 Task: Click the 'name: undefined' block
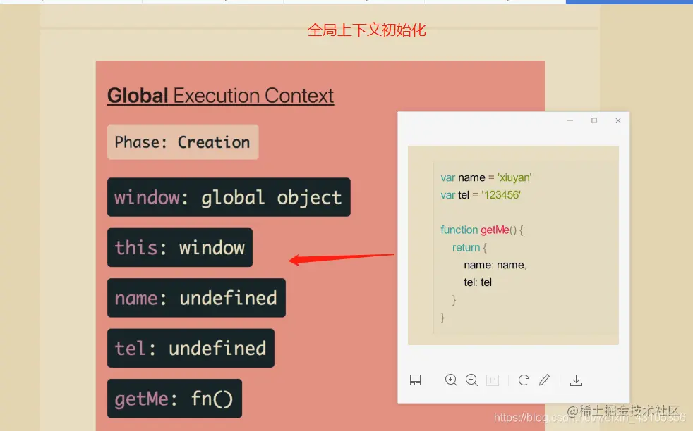196,298
